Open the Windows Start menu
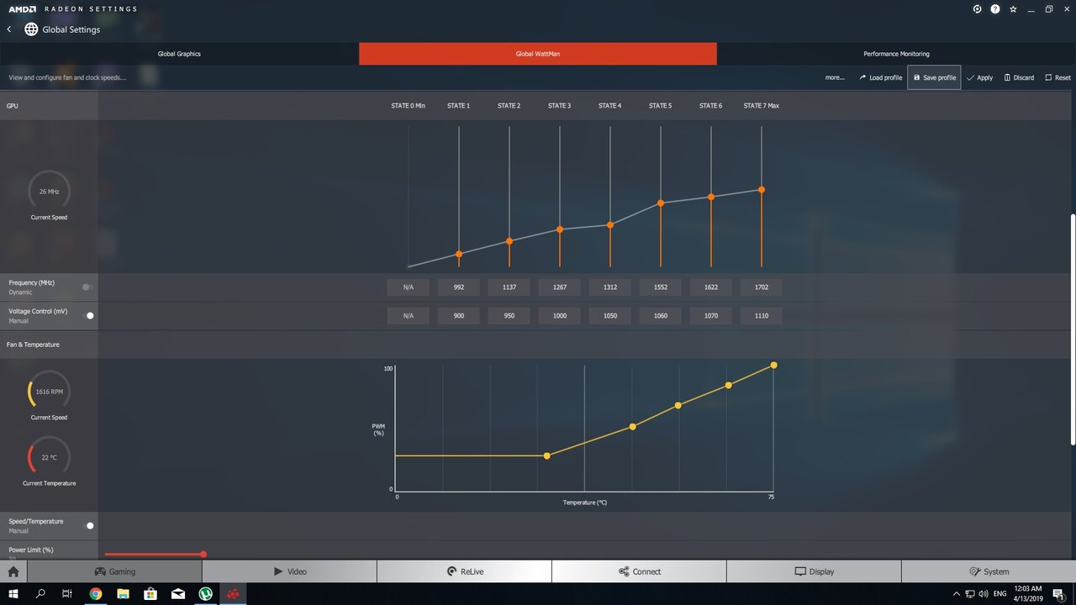The width and height of the screenshot is (1076, 605). pos(13,593)
